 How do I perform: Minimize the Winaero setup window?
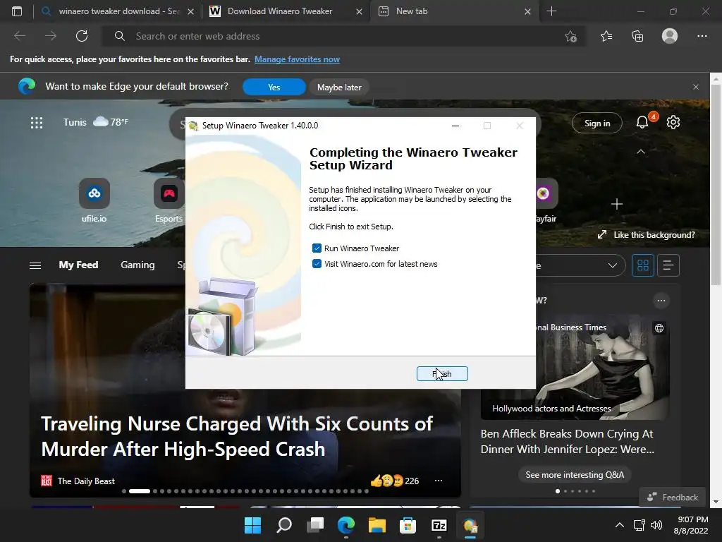(455, 126)
